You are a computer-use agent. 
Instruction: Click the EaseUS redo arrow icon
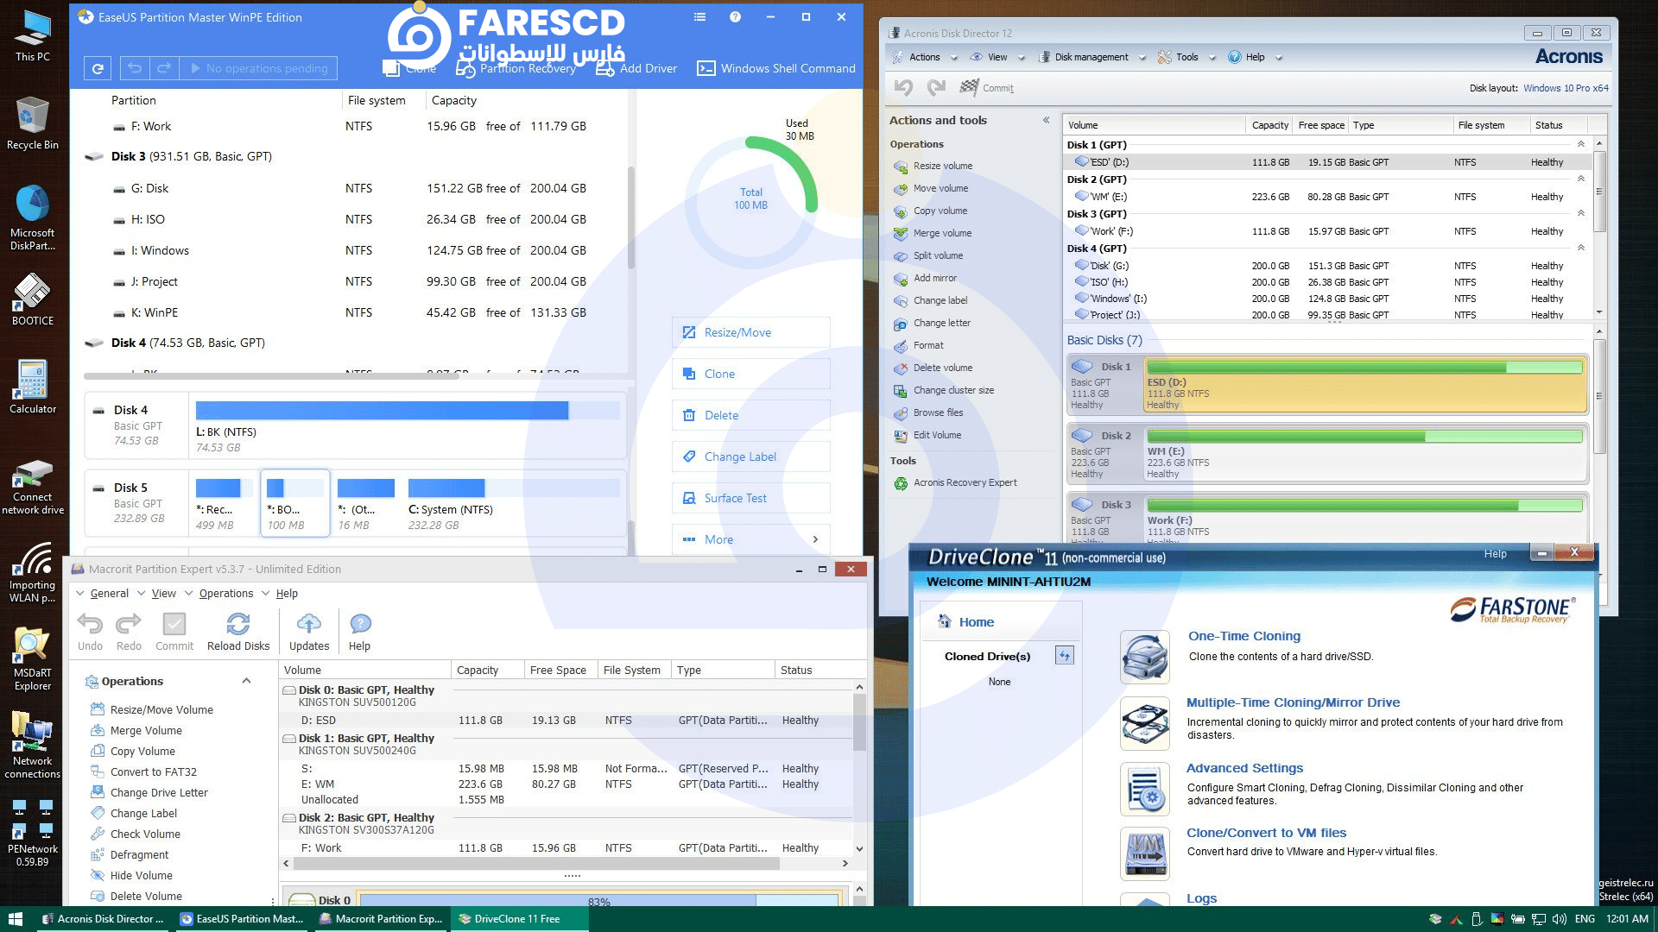click(x=163, y=68)
